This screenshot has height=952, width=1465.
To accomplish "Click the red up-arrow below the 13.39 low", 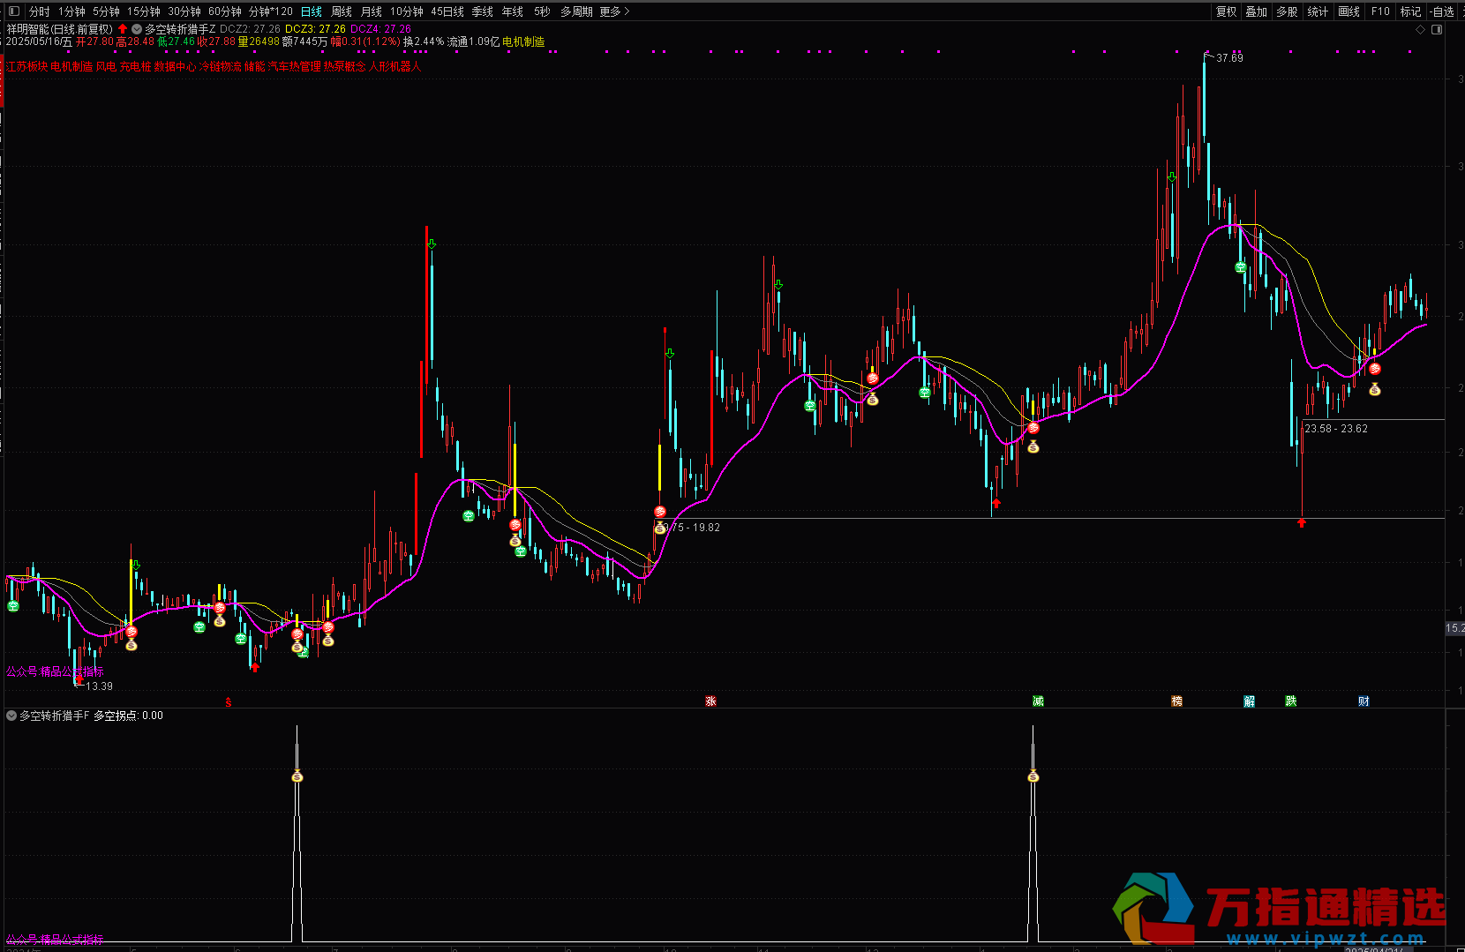I will click(x=79, y=679).
